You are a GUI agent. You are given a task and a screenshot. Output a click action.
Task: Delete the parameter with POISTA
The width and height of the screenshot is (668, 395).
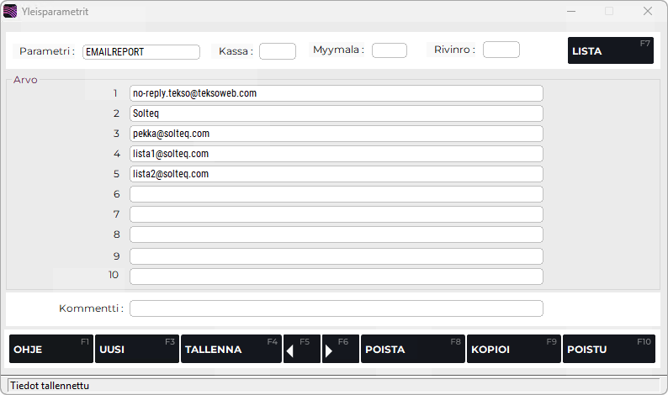[413, 349]
